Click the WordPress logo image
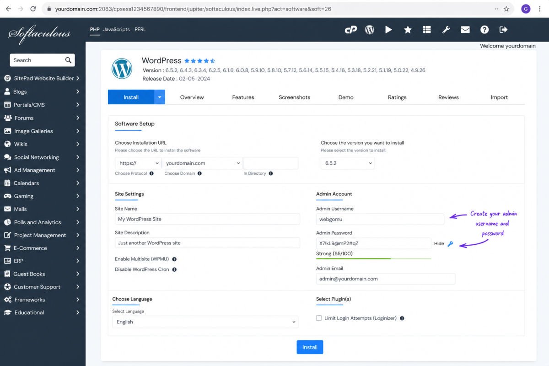The image size is (549, 366). coord(122,69)
